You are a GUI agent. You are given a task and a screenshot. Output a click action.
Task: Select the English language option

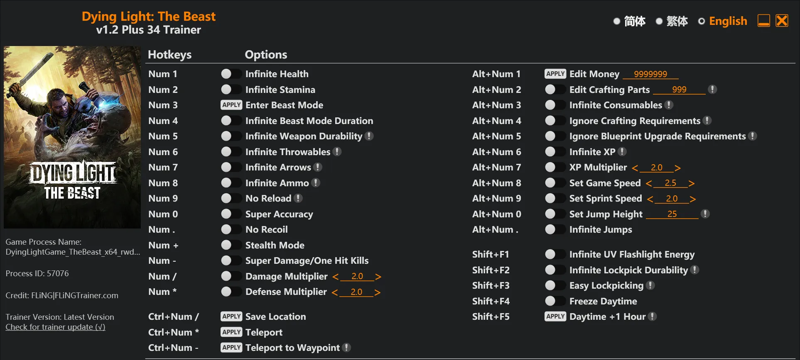pos(702,21)
